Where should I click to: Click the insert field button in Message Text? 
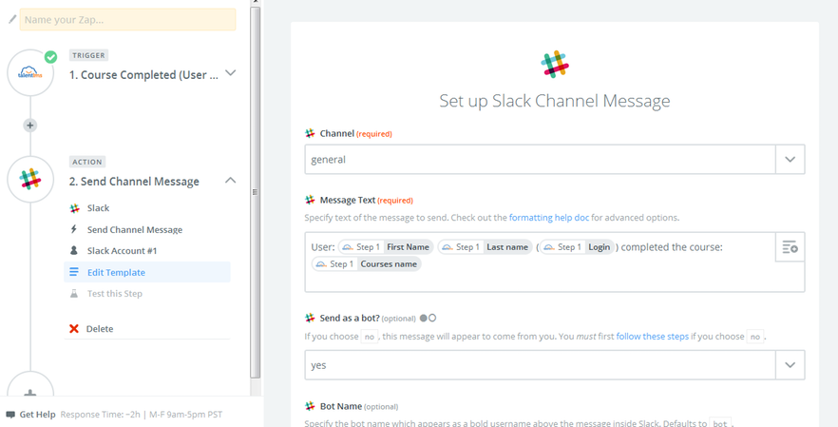coord(790,246)
